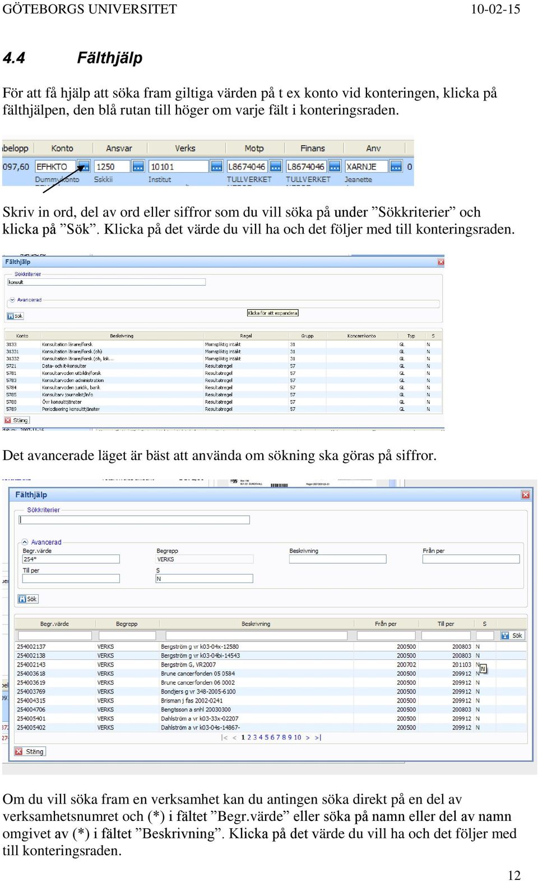
Task: Click the S field containing N
Action: (205, 579)
